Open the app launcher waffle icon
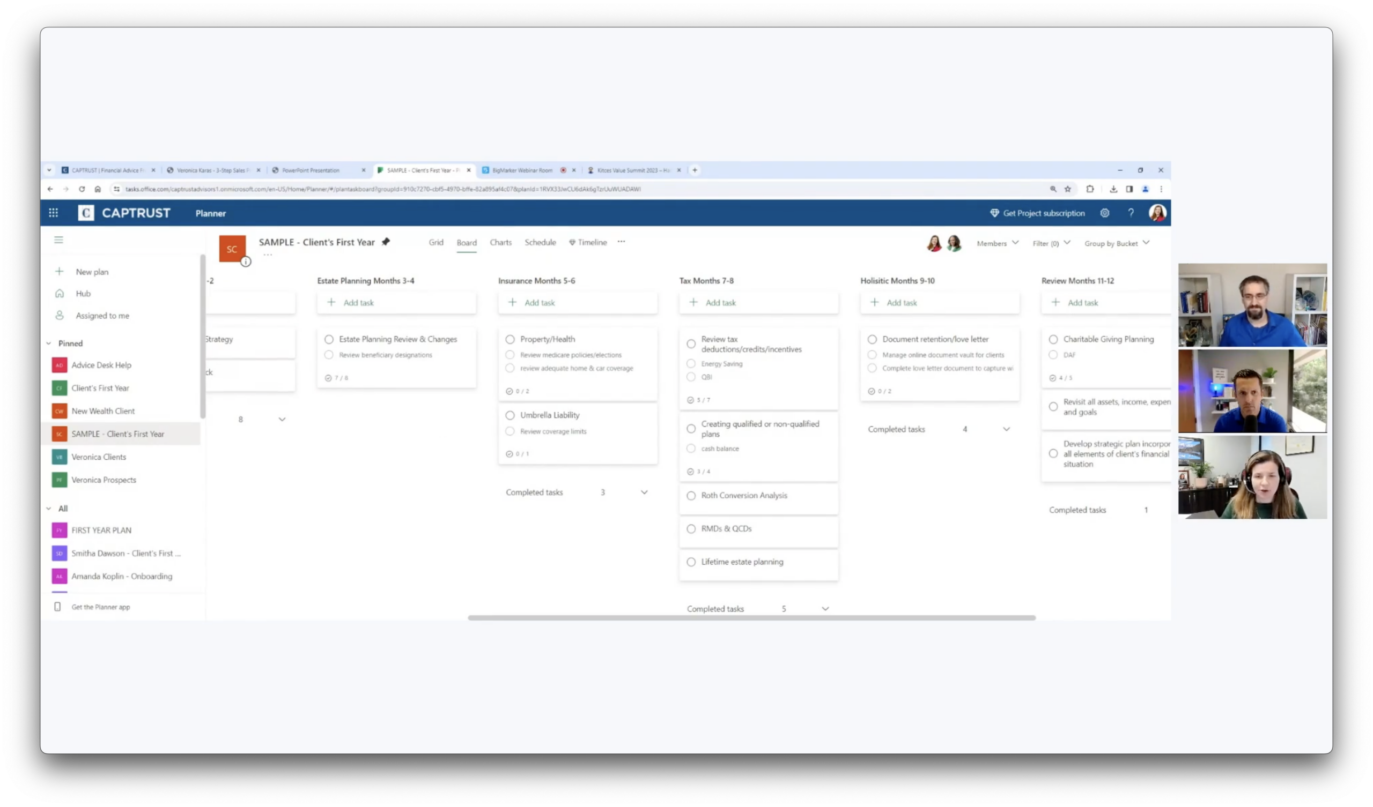1373x807 pixels. click(x=54, y=213)
